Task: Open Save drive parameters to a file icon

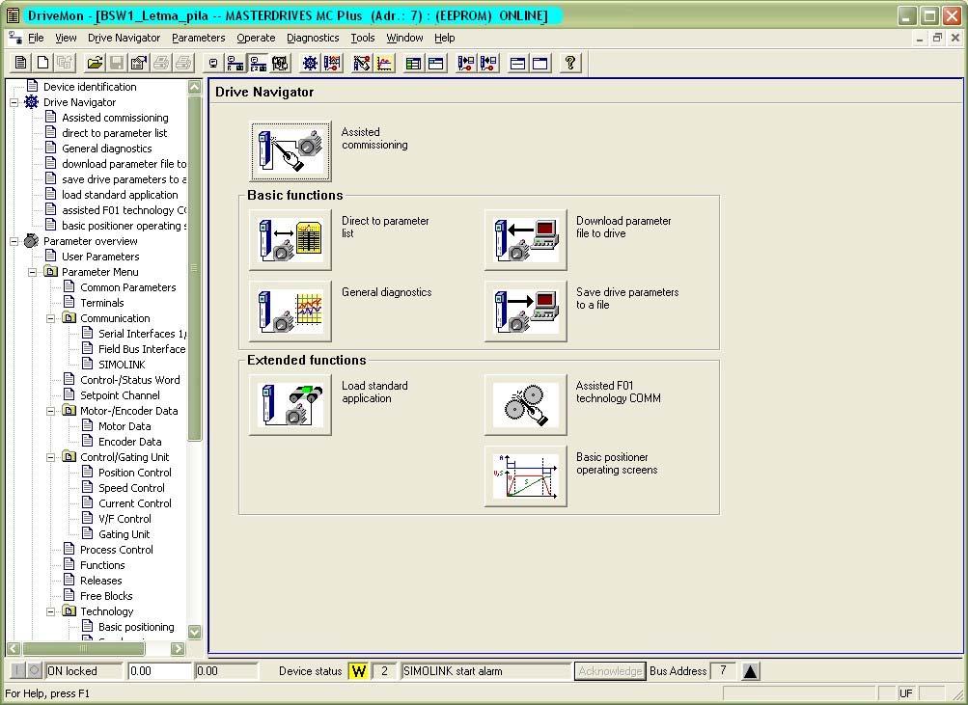Action: (x=525, y=312)
